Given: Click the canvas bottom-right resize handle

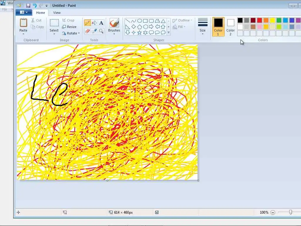Looking at the screenshot, I should [x=198, y=180].
